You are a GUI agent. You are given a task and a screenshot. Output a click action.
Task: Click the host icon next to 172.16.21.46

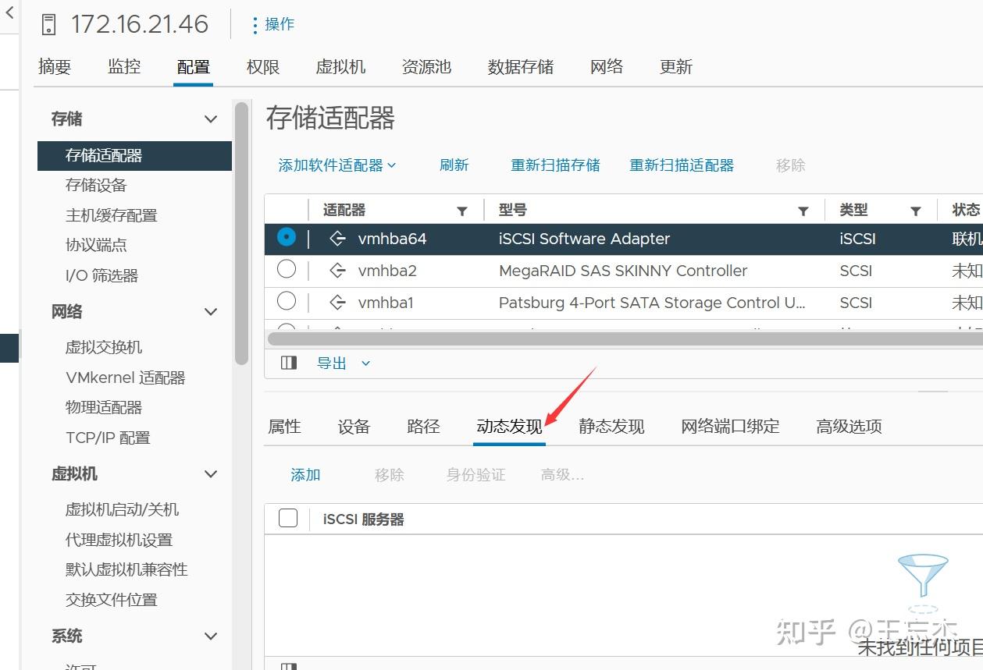coord(48,23)
